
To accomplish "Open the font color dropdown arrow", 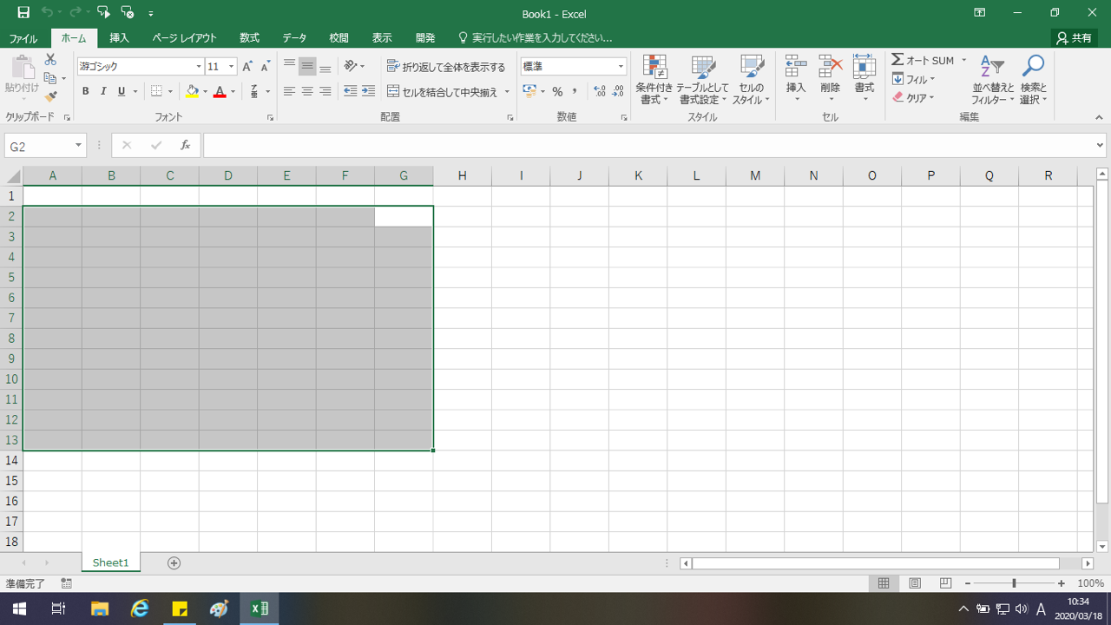I will click(x=233, y=92).
